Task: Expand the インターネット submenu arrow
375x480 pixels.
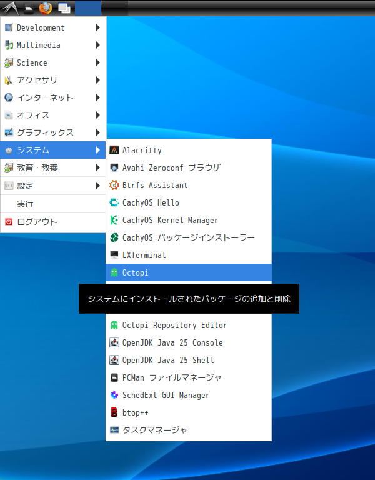Action: pyautogui.click(x=98, y=97)
